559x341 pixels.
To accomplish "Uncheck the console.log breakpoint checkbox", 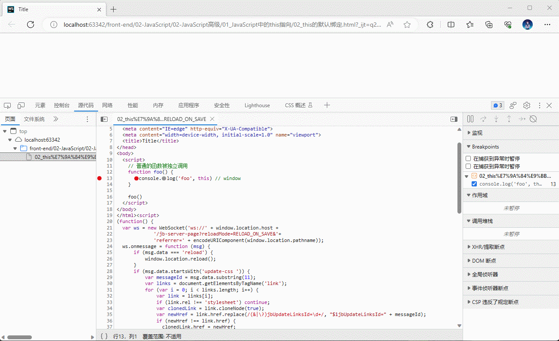I will click(x=474, y=184).
